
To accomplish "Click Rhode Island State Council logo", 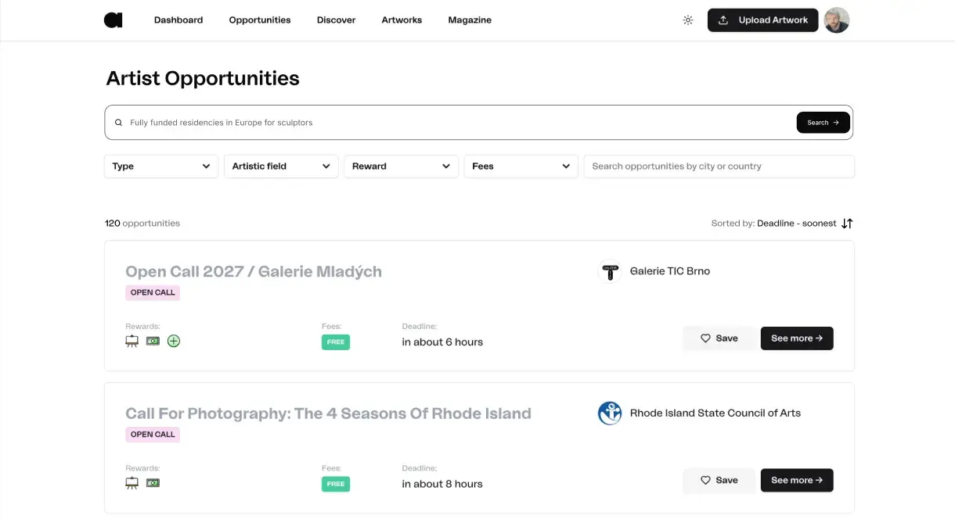I will coord(610,413).
